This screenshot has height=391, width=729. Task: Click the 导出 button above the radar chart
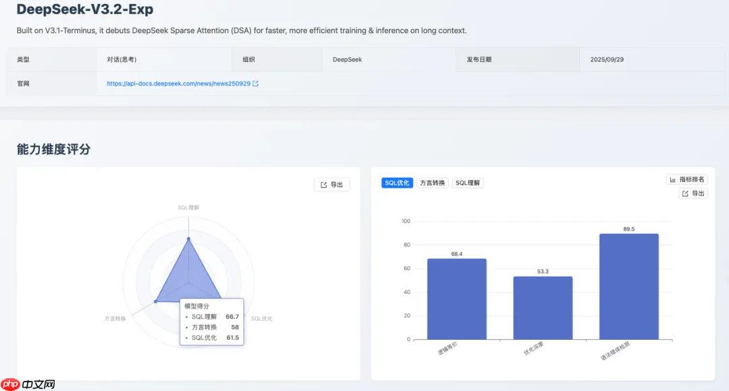pos(331,183)
